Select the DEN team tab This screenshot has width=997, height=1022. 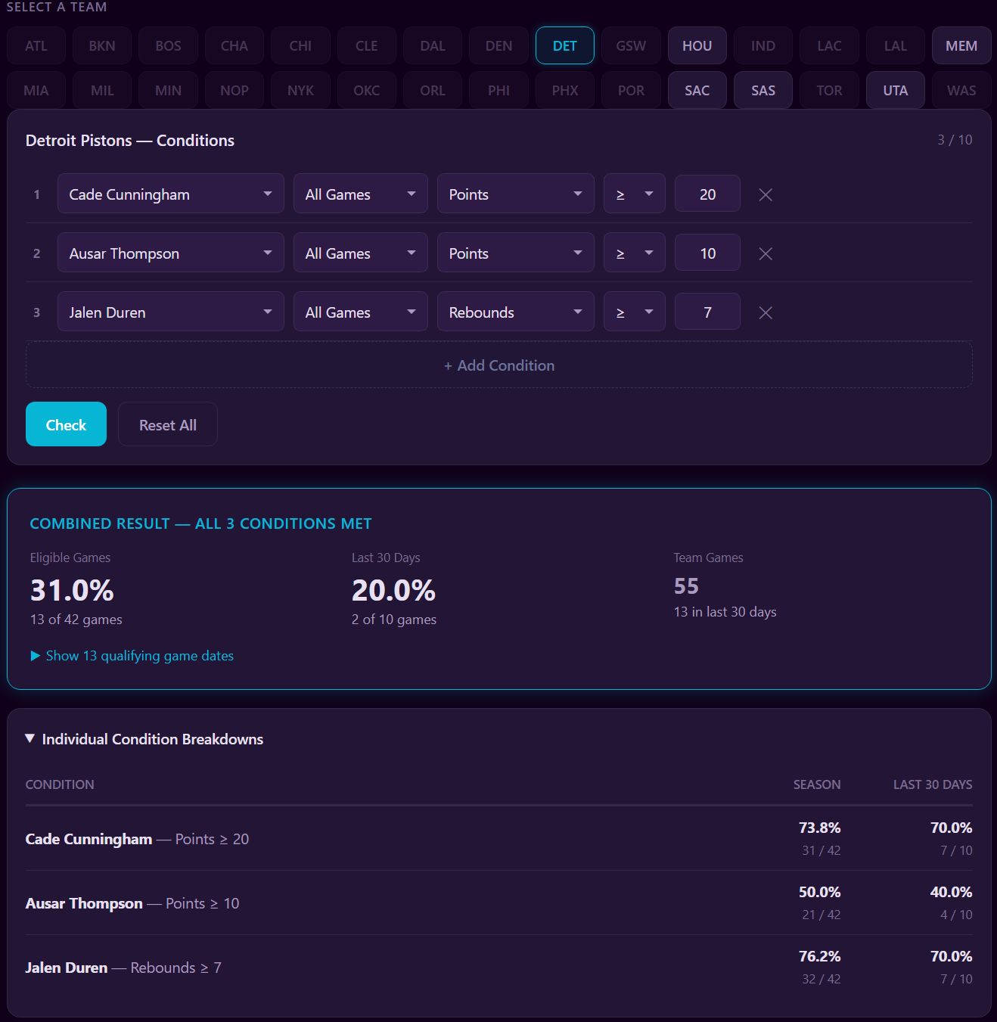(x=499, y=46)
